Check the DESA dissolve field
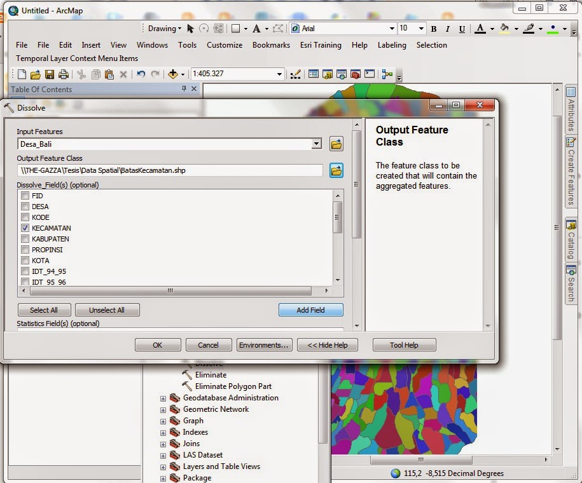The image size is (582, 483). [x=24, y=207]
